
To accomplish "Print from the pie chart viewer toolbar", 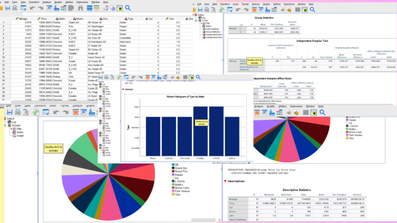I will [x=18, y=112].
